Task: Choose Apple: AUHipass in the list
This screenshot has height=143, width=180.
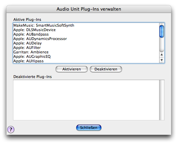Action: click(x=86, y=61)
